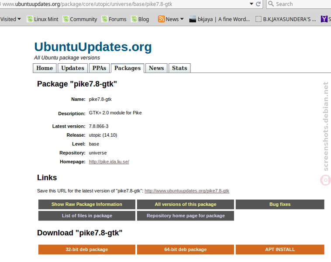Click the APT INSTALL button
This screenshot has height=262, width=331.
pyautogui.click(x=280, y=249)
